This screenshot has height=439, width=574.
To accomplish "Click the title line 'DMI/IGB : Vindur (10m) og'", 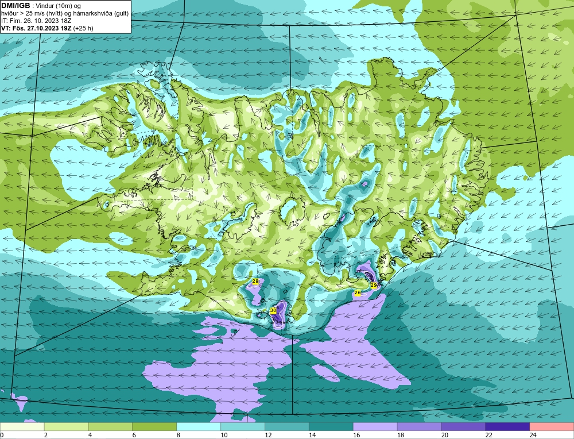I will click(x=41, y=6).
